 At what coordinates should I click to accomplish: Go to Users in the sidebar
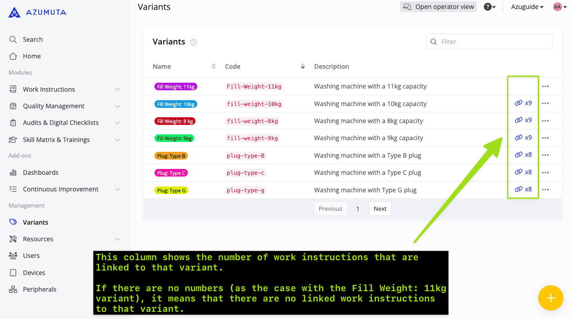[x=31, y=256]
